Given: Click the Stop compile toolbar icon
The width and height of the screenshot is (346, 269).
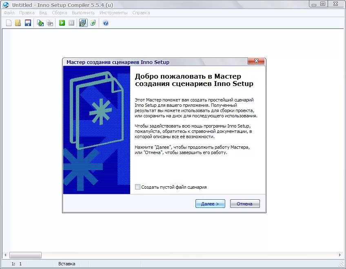Looking at the screenshot, I should (x=50, y=23).
